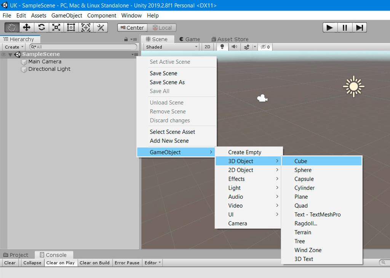The width and height of the screenshot is (390, 278).
Task: Toggle scene audio speaker icon
Action: (234, 47)
